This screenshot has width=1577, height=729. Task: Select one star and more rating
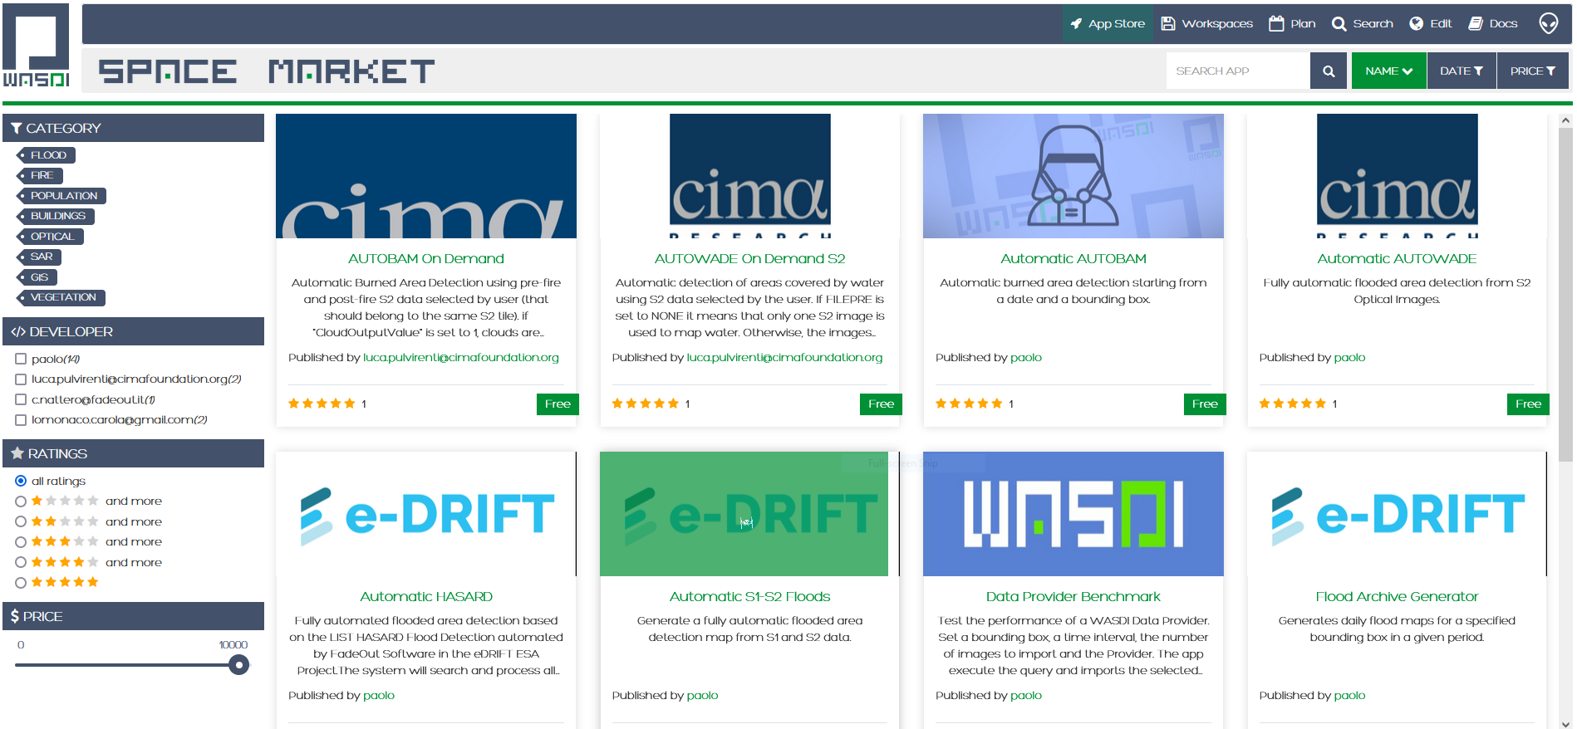click(x=21, y=501)
